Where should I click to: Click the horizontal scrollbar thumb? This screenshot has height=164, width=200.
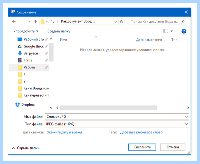click(x=108, y=108)
